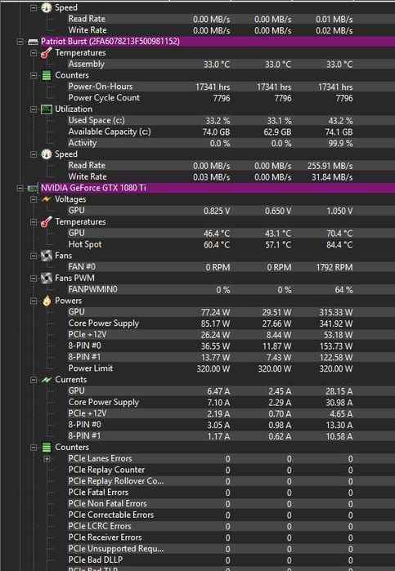Screen dimensions: 395x571
Task: Collapse the Temperatures group under NVIDIA GeForce
Action: 34,222
